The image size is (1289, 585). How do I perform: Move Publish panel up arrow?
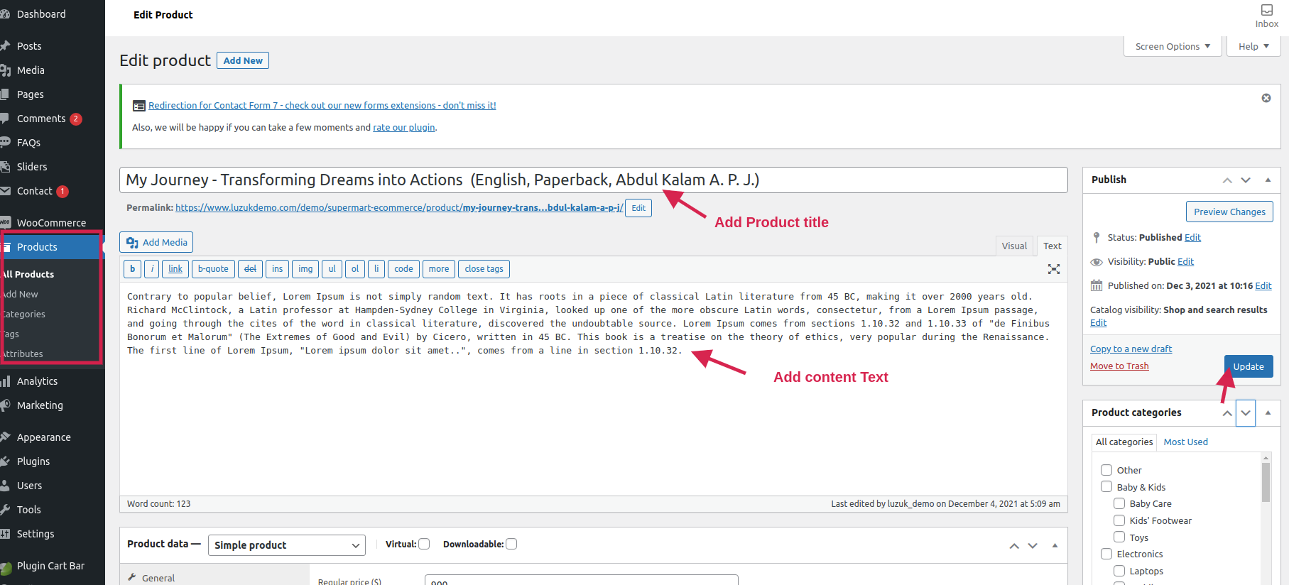pyautogui.click(x=1227, y=180)
